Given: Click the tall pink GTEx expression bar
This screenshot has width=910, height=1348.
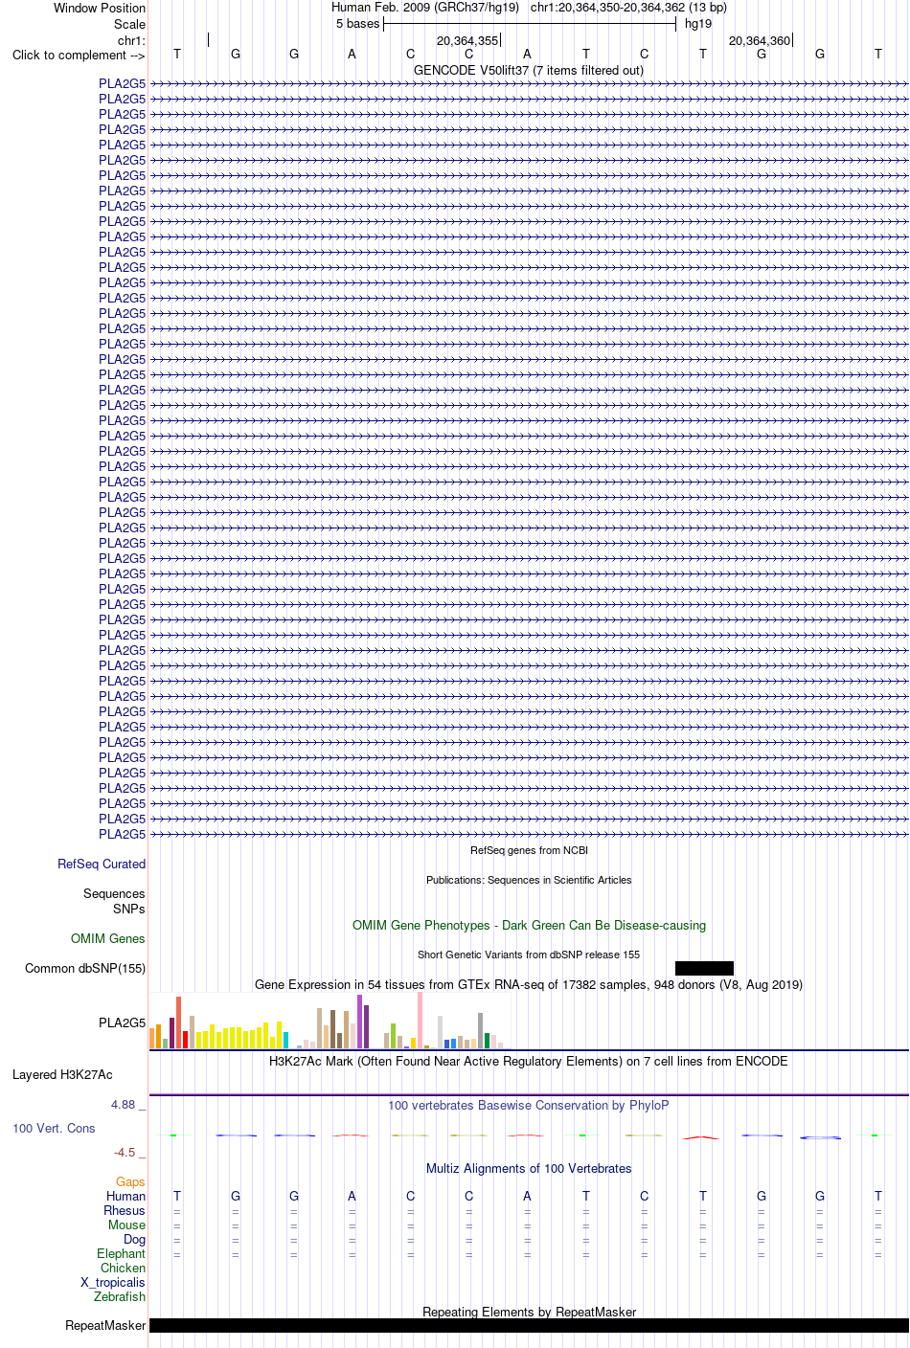Looking at the screenshot, I should tap(420, 1021).
